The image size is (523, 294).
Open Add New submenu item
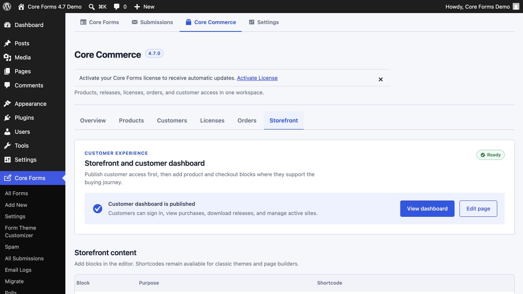tap(16, 205)
